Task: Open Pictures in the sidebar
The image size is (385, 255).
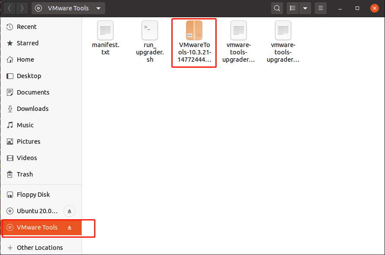Action: (x=41, y=142)
